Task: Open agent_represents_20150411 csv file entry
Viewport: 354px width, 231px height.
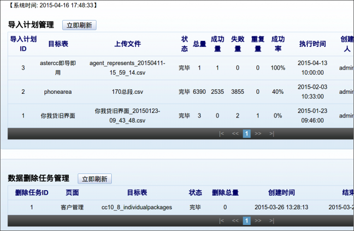Action: (x=127, y=68)
